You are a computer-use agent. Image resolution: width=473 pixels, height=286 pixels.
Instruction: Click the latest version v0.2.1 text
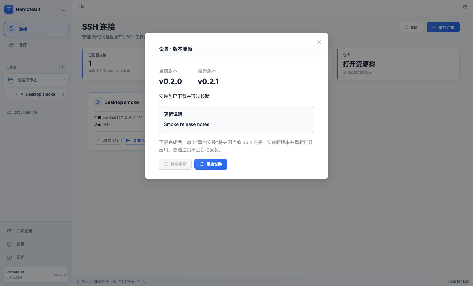point(208,81)
